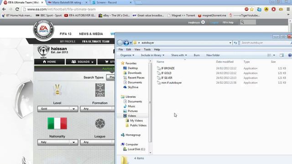Open the Level Gold dropdown

point(58,109)
